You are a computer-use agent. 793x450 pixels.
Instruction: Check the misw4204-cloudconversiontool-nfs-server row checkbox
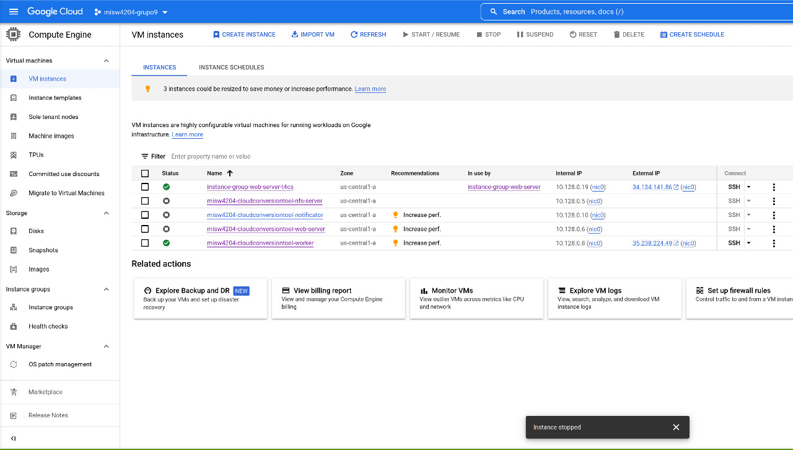pyautogui.click(x=144, y=200)
